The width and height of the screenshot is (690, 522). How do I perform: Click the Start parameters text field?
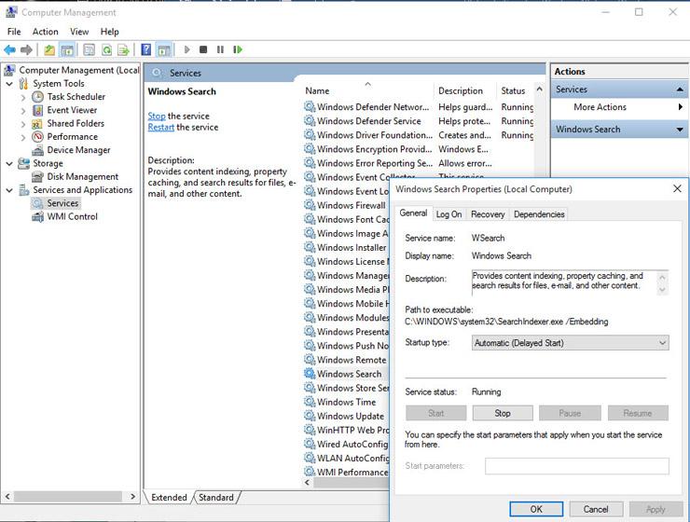(576, 466)
